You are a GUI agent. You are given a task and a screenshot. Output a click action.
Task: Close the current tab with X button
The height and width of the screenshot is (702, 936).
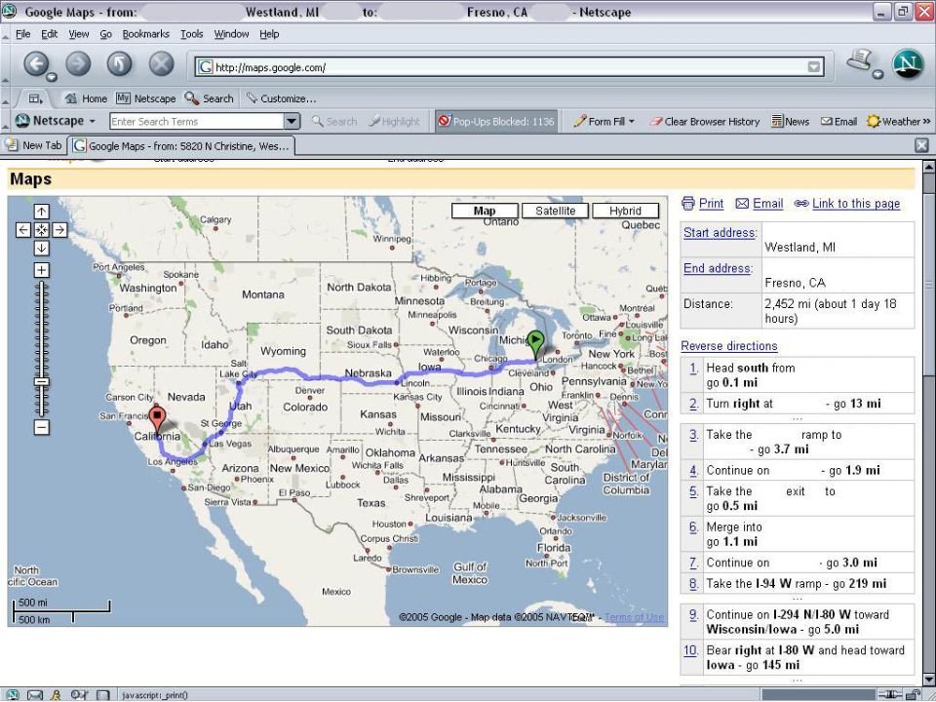point(921,145)
